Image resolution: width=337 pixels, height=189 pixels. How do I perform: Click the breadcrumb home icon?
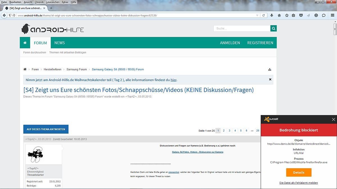25,69
